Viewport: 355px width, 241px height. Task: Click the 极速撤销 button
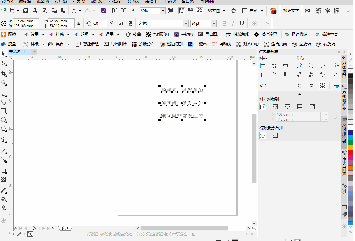pos(296,34)
